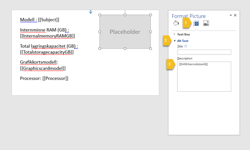Click the bottom-left resize handle of Placeholder
Image resolution: width=250 pixels, height=150 pixels.
(100, 49)
